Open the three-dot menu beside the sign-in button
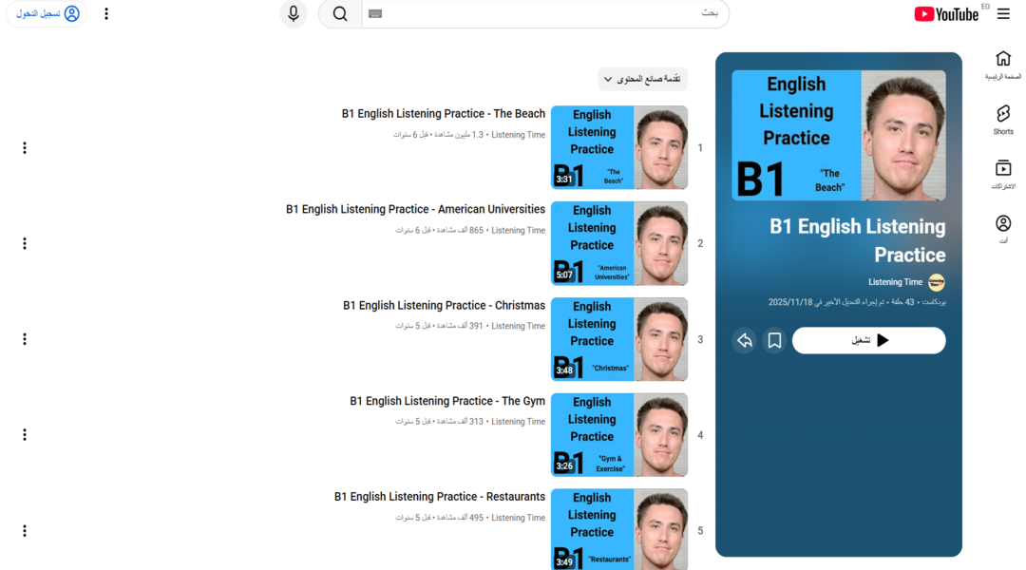Viewport: 1026px width, 570px height. (x=106, y=13)
